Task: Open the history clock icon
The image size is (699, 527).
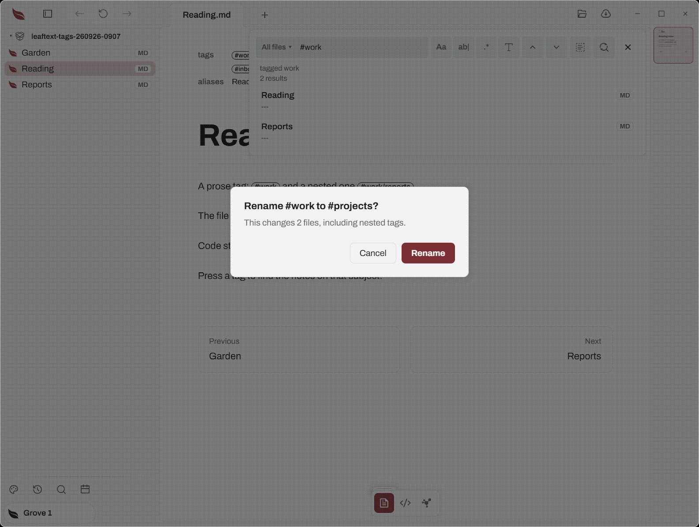Action: click(38, 489)
